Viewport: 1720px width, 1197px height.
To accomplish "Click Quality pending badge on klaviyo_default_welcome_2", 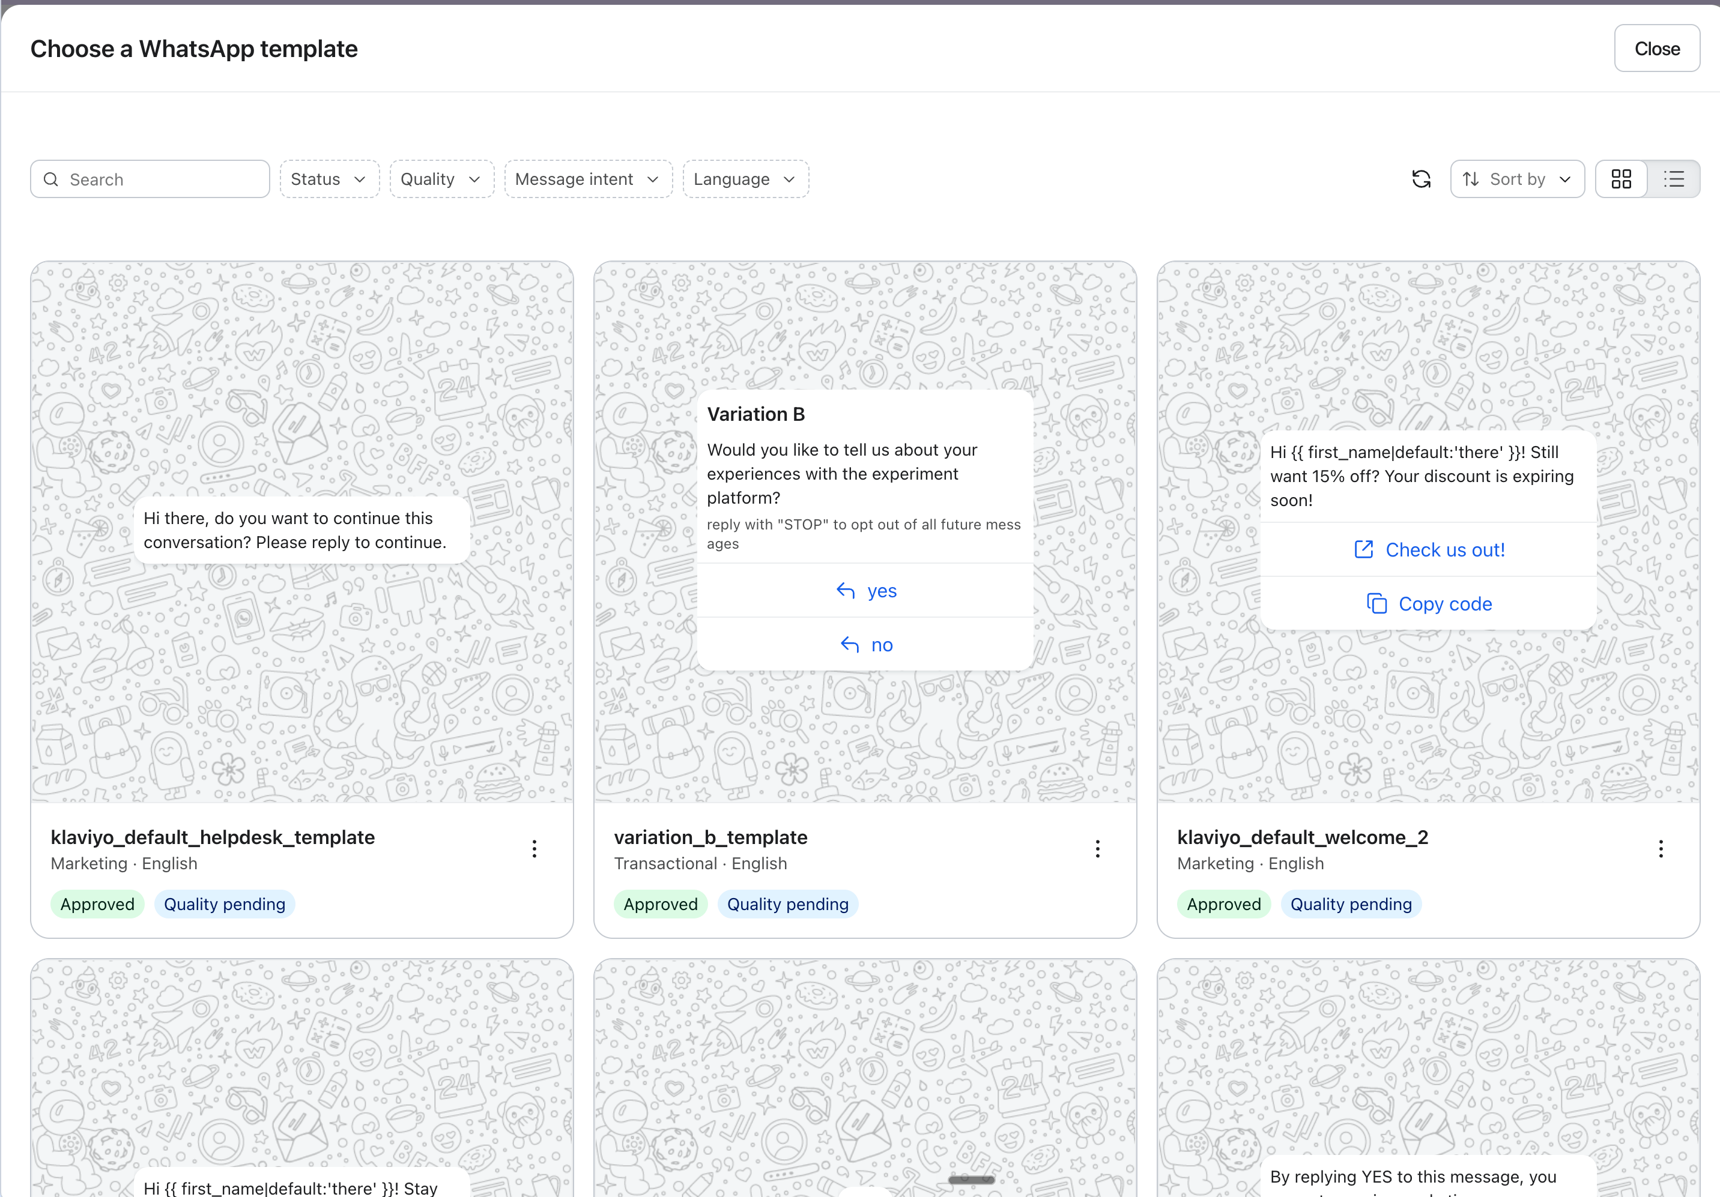I will (1351, 903).
